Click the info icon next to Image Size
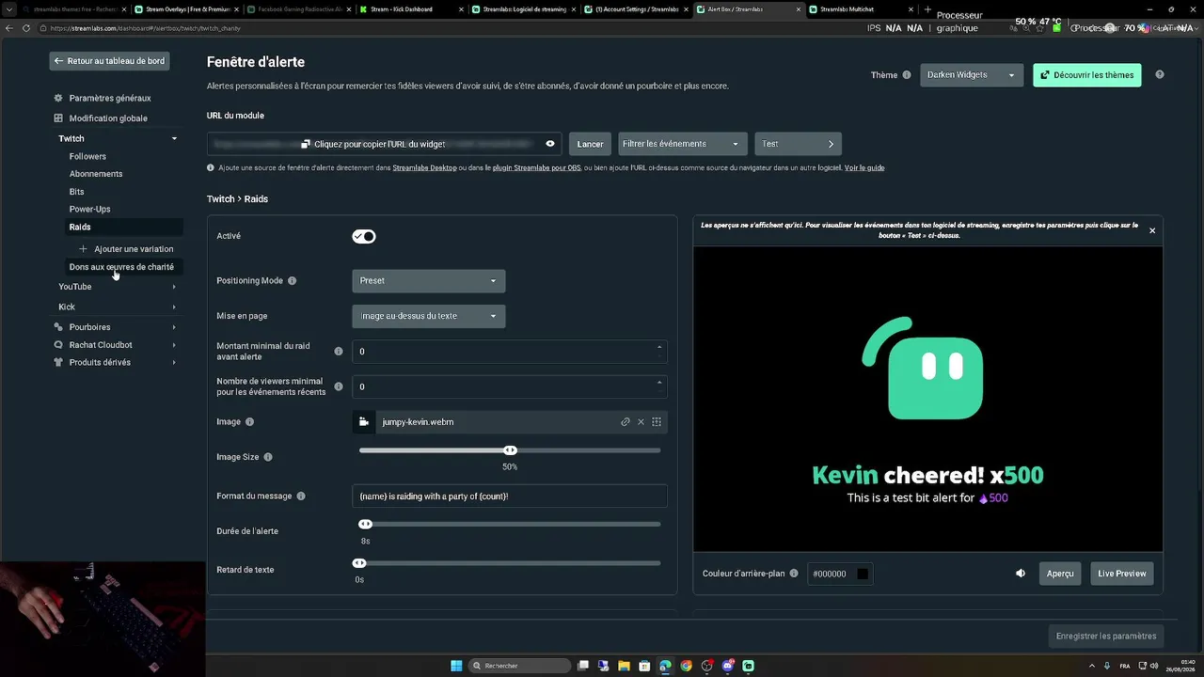 tap(268, 457)
